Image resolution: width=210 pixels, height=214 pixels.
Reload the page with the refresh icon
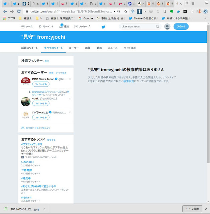coord(19,12)
